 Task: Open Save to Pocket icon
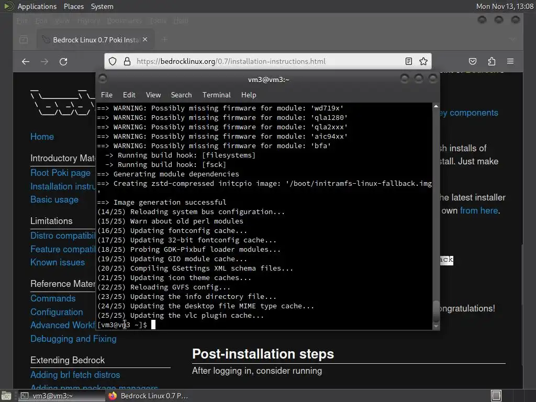473,62
